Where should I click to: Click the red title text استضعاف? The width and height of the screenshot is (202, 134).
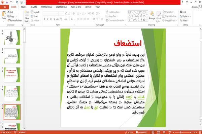pos(128,43)
